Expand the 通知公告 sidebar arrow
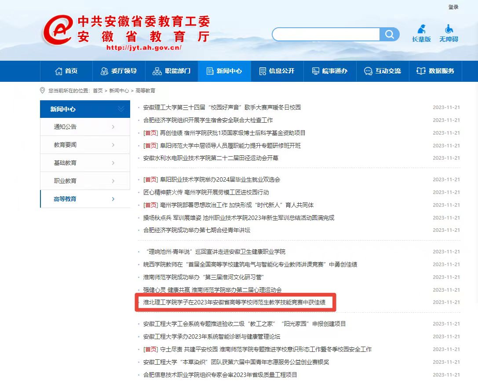The height and width of the screenshot is (384, 478). (113, 127)
